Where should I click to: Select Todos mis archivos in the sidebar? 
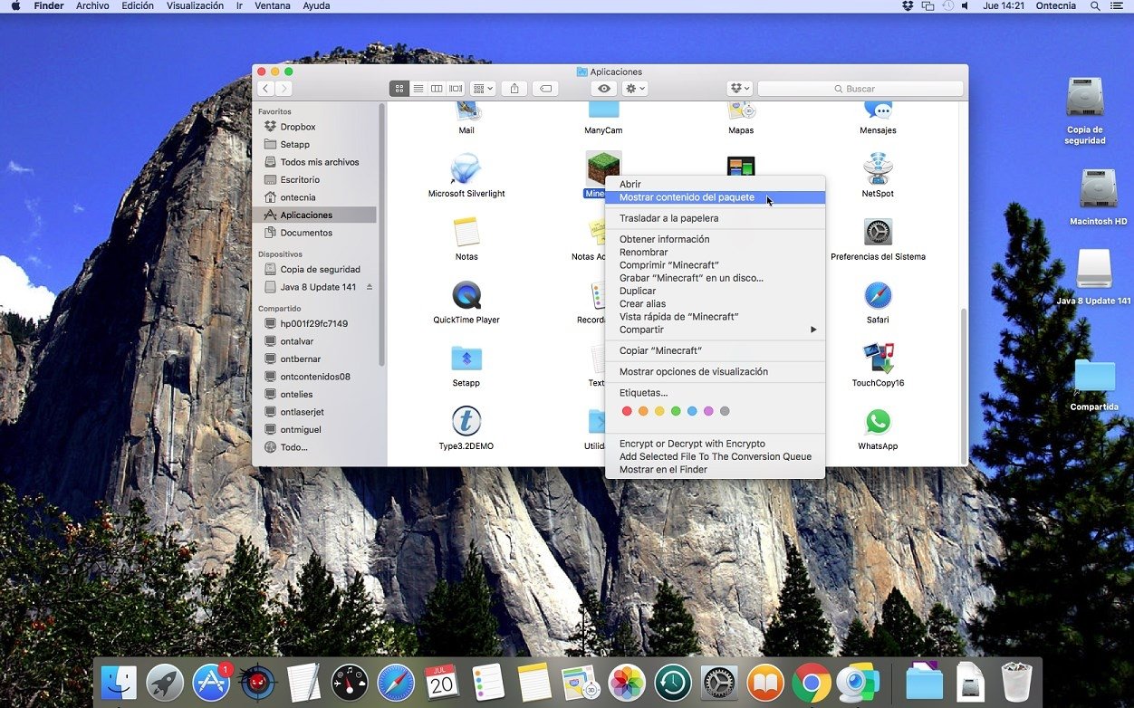click(316, 162)
